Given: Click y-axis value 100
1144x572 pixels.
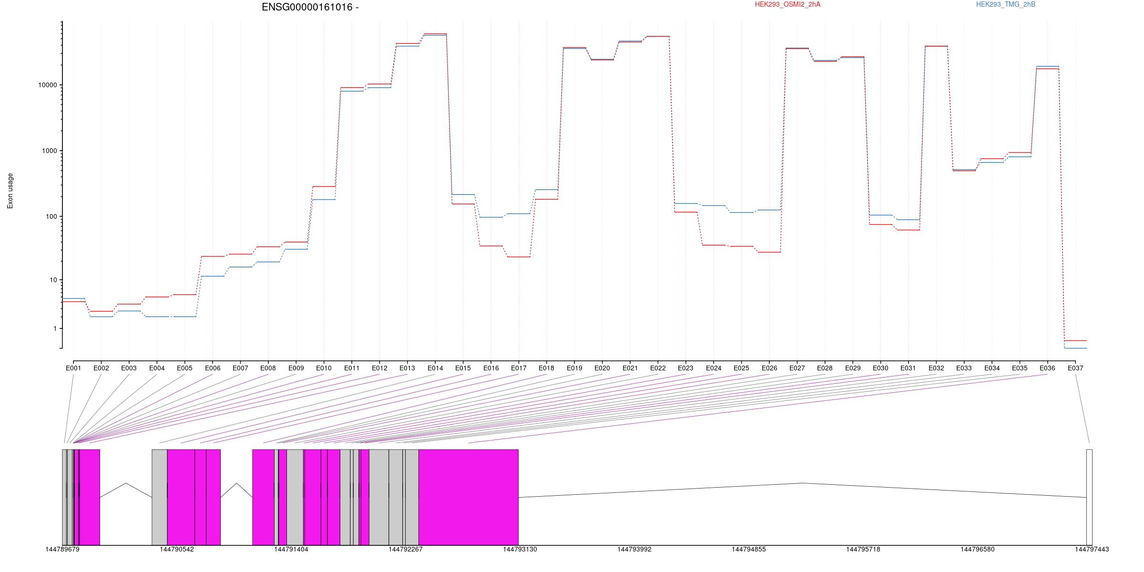Looking at the screenshot, I should tap(51, 216).
